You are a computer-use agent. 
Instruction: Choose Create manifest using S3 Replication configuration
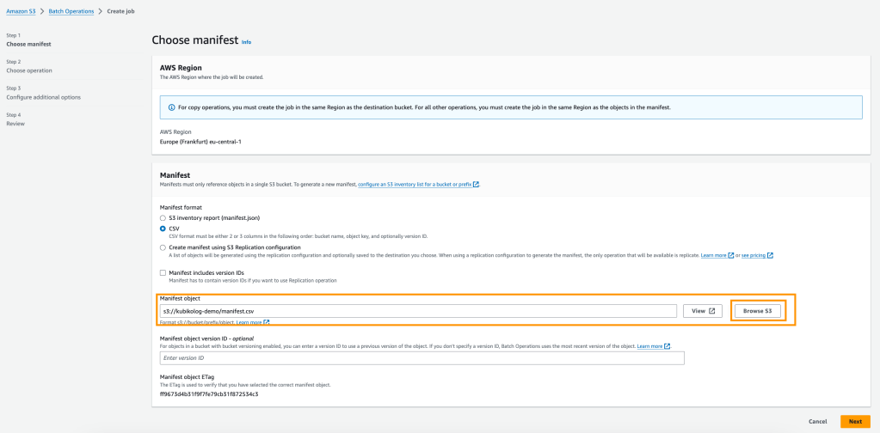point(163,247)
